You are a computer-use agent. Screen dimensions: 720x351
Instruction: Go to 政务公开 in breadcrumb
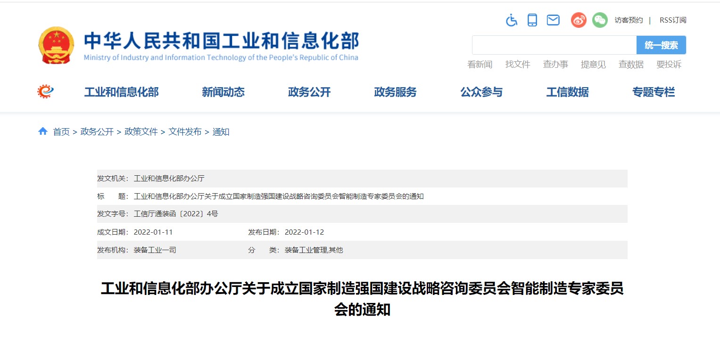click(x=97, y=132)
